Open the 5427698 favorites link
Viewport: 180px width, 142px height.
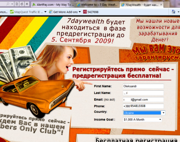[x=93, y=12]
